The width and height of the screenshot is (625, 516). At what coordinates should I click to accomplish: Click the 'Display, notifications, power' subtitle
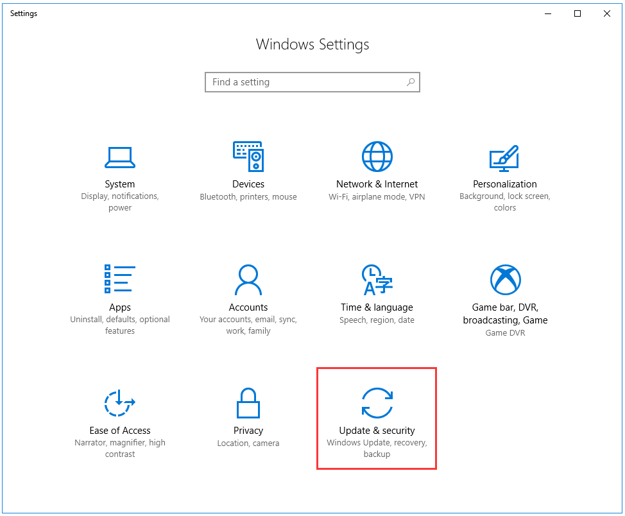[x=120, y=203]
